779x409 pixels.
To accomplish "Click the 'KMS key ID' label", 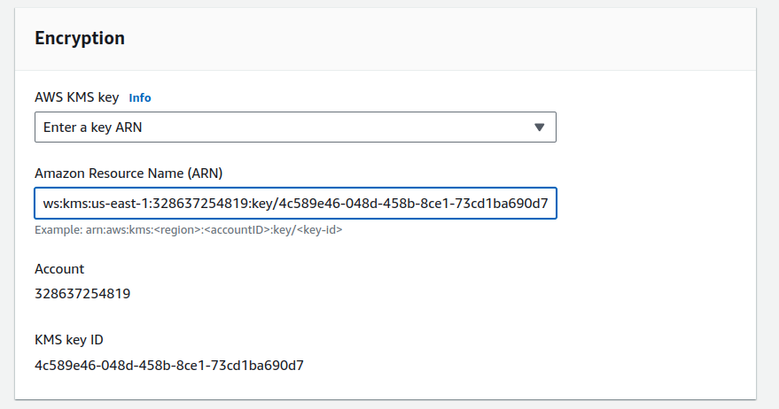I will tap(72, 340).
